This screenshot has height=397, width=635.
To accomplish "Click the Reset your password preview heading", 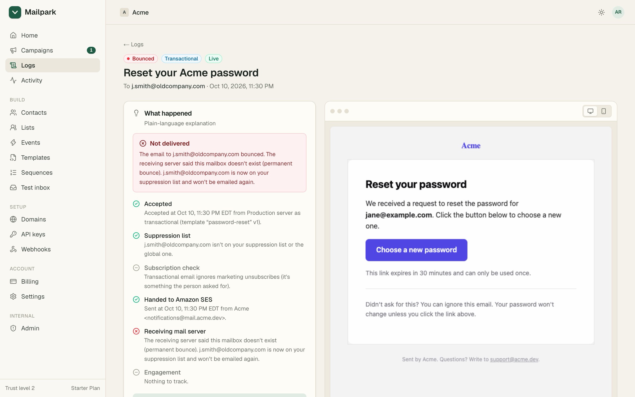I will pyautogui.click(x=416, y=184).
